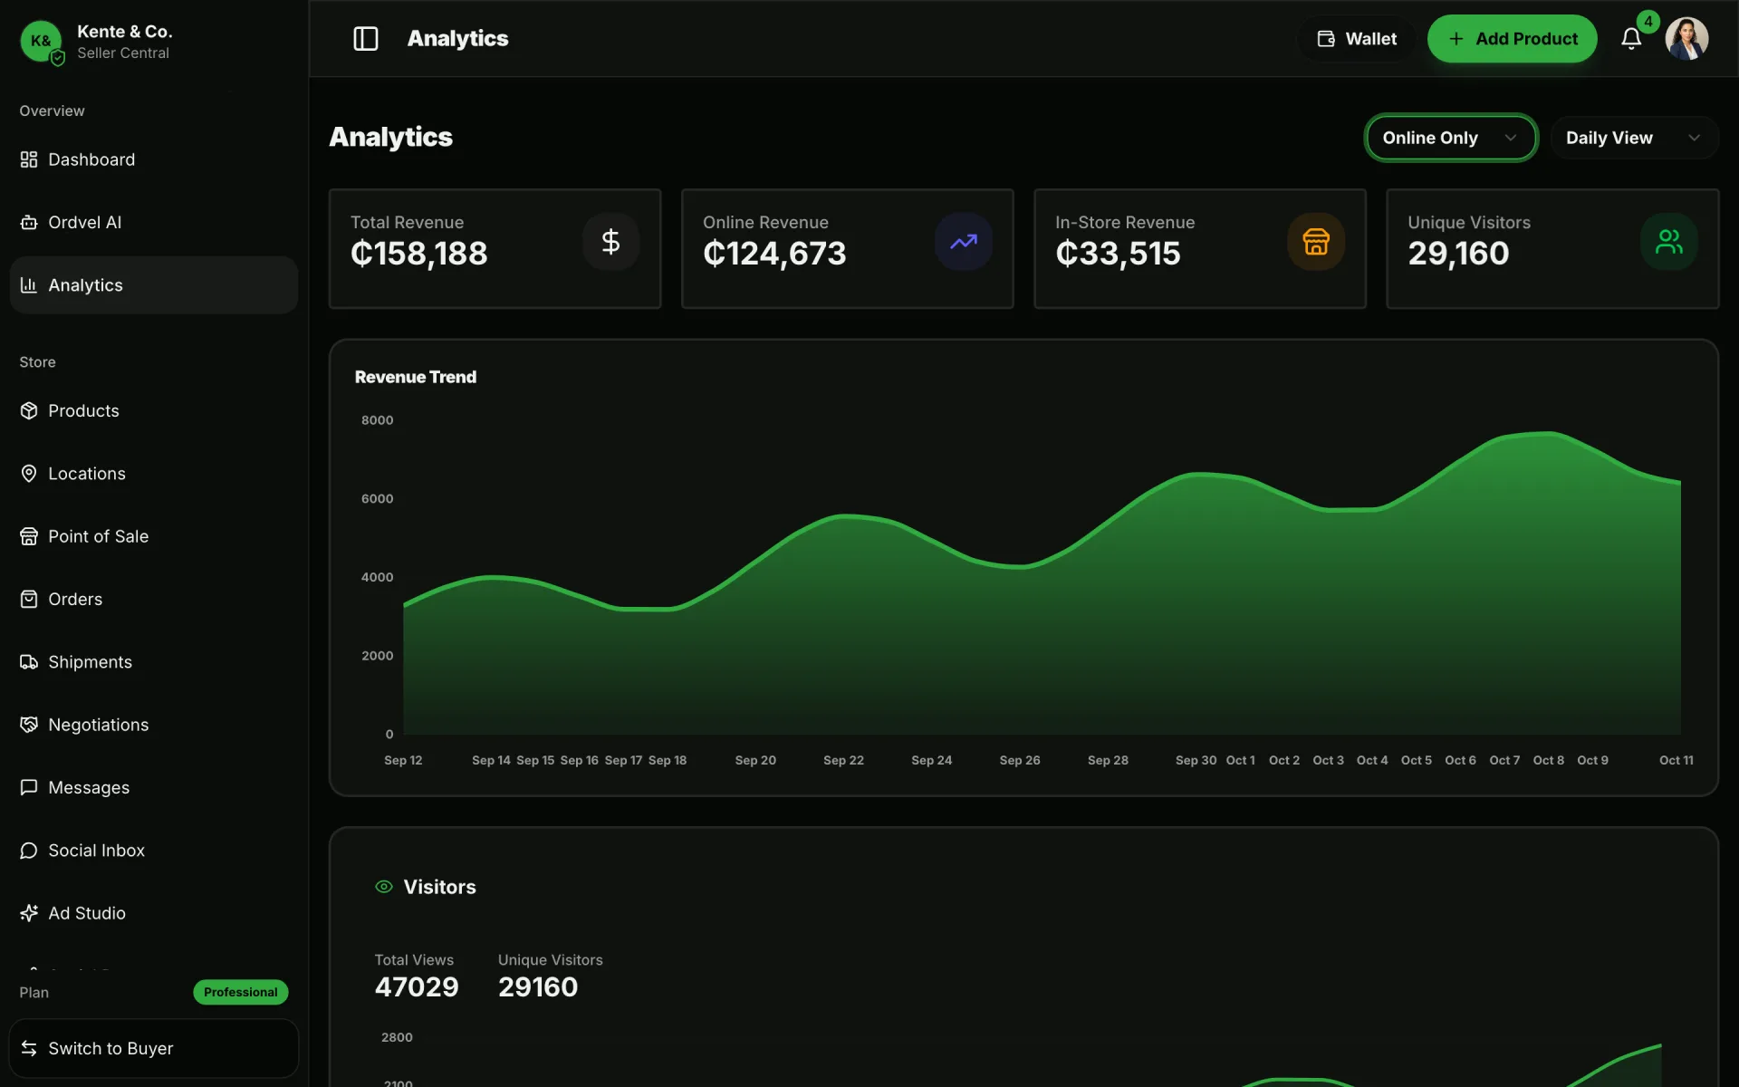Click the Sep 22 label on revenue chart
The image size is (1739, 1087).
[843, 760]
